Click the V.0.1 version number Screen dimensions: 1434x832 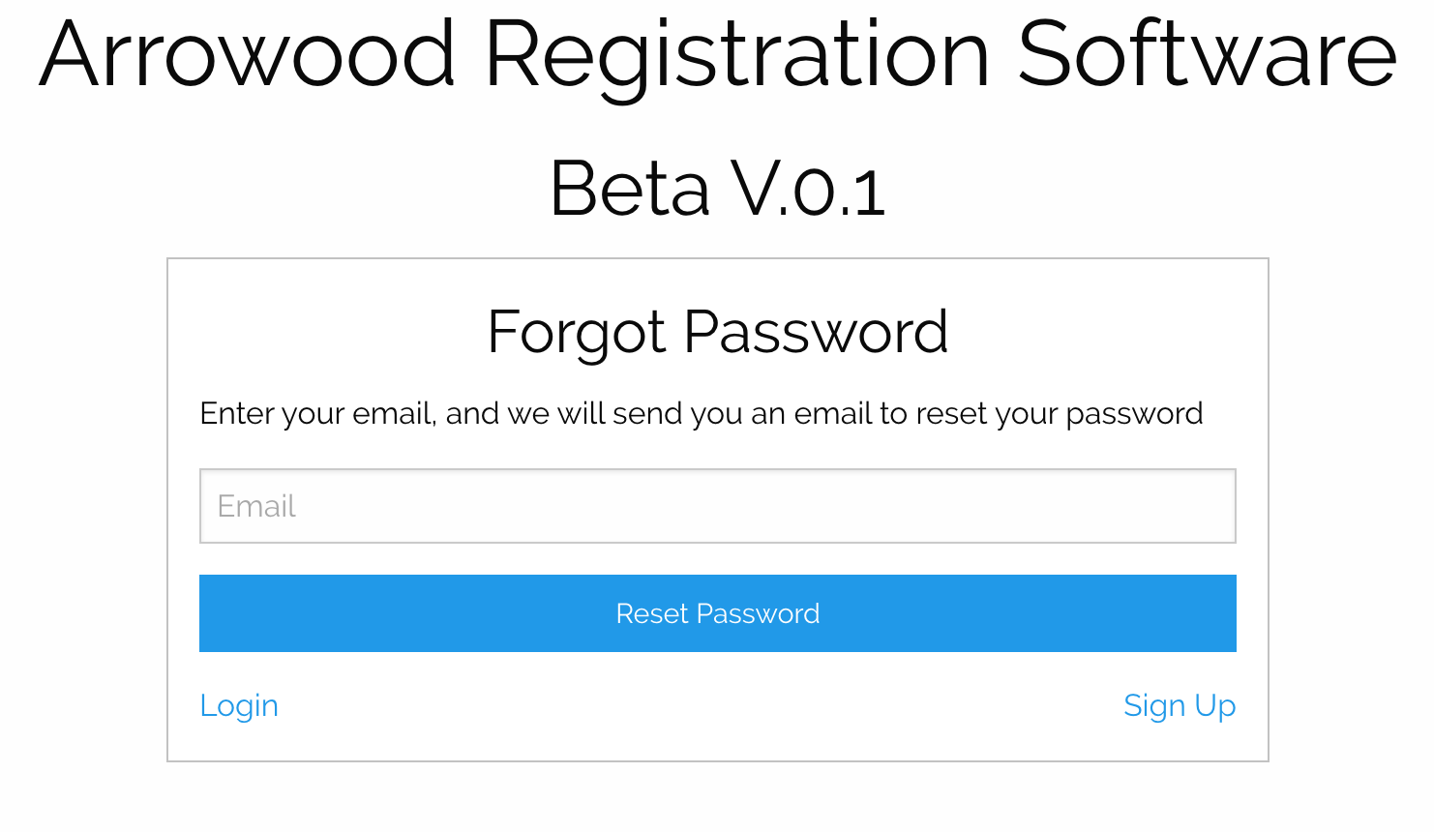click(808, 189)
